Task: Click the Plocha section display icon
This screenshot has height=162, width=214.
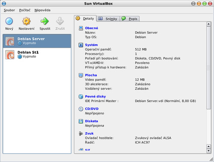Action: tap(81, 75)
